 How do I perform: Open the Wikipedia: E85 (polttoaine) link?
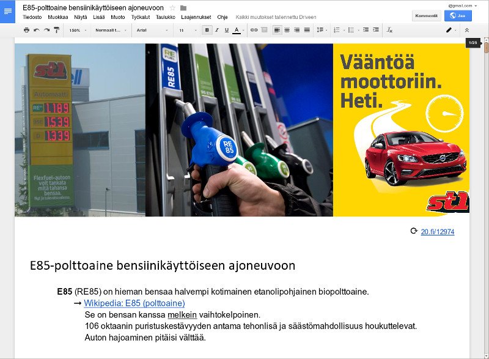pos(134,303)
